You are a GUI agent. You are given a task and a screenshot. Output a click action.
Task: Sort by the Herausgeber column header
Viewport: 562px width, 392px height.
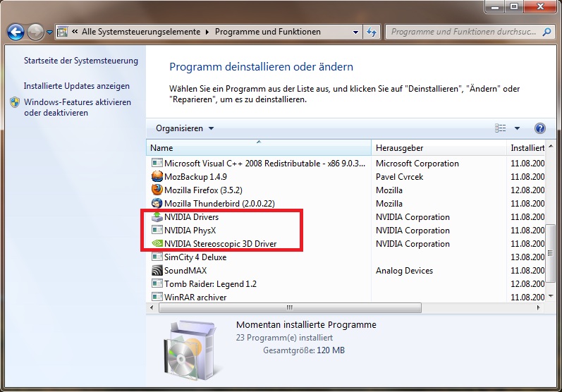[x=439, y=147]
